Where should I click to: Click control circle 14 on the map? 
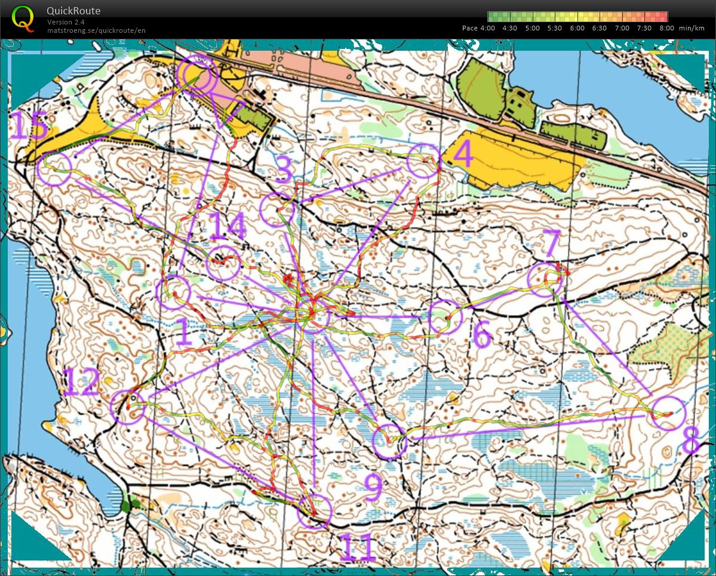tap(223, 263)
